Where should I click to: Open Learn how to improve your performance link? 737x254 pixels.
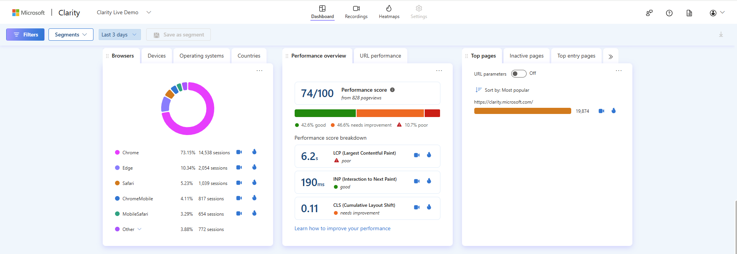coord(342,228)
